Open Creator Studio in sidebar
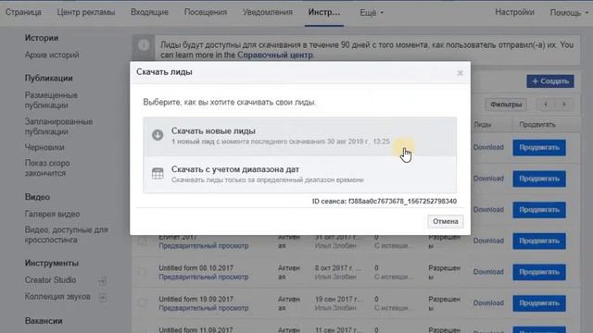Image resolution: width=593 pixels, height=333 pixels. coord(50,280)
